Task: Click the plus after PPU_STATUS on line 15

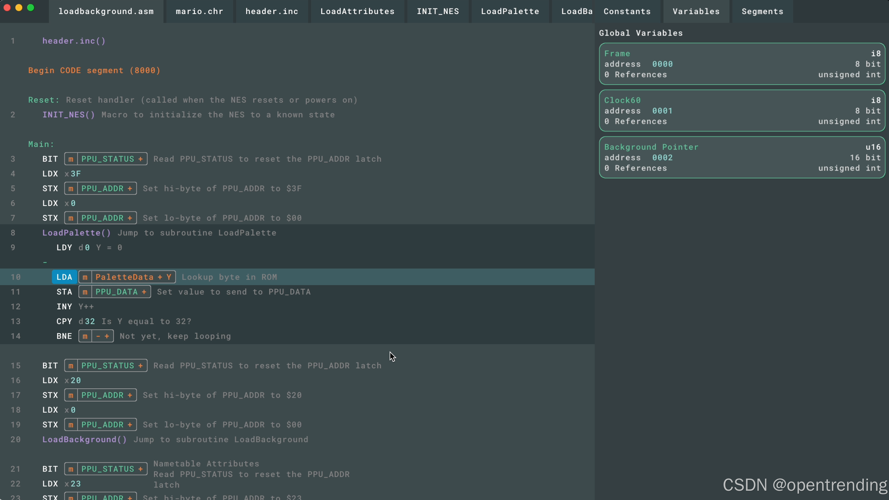Action: 141,366
